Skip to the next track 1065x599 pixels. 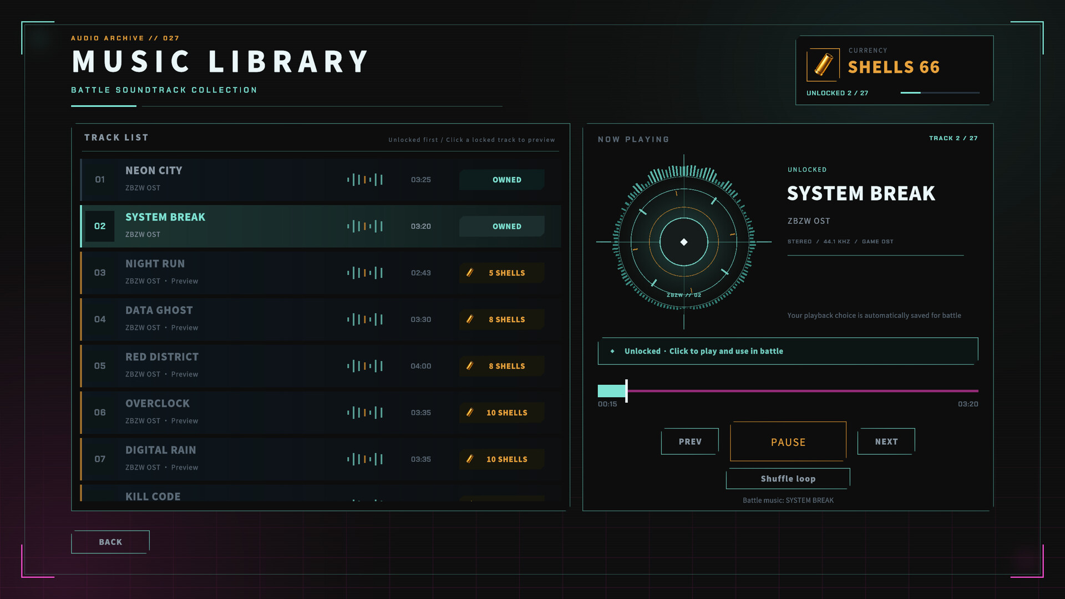[x=886, y=441]
